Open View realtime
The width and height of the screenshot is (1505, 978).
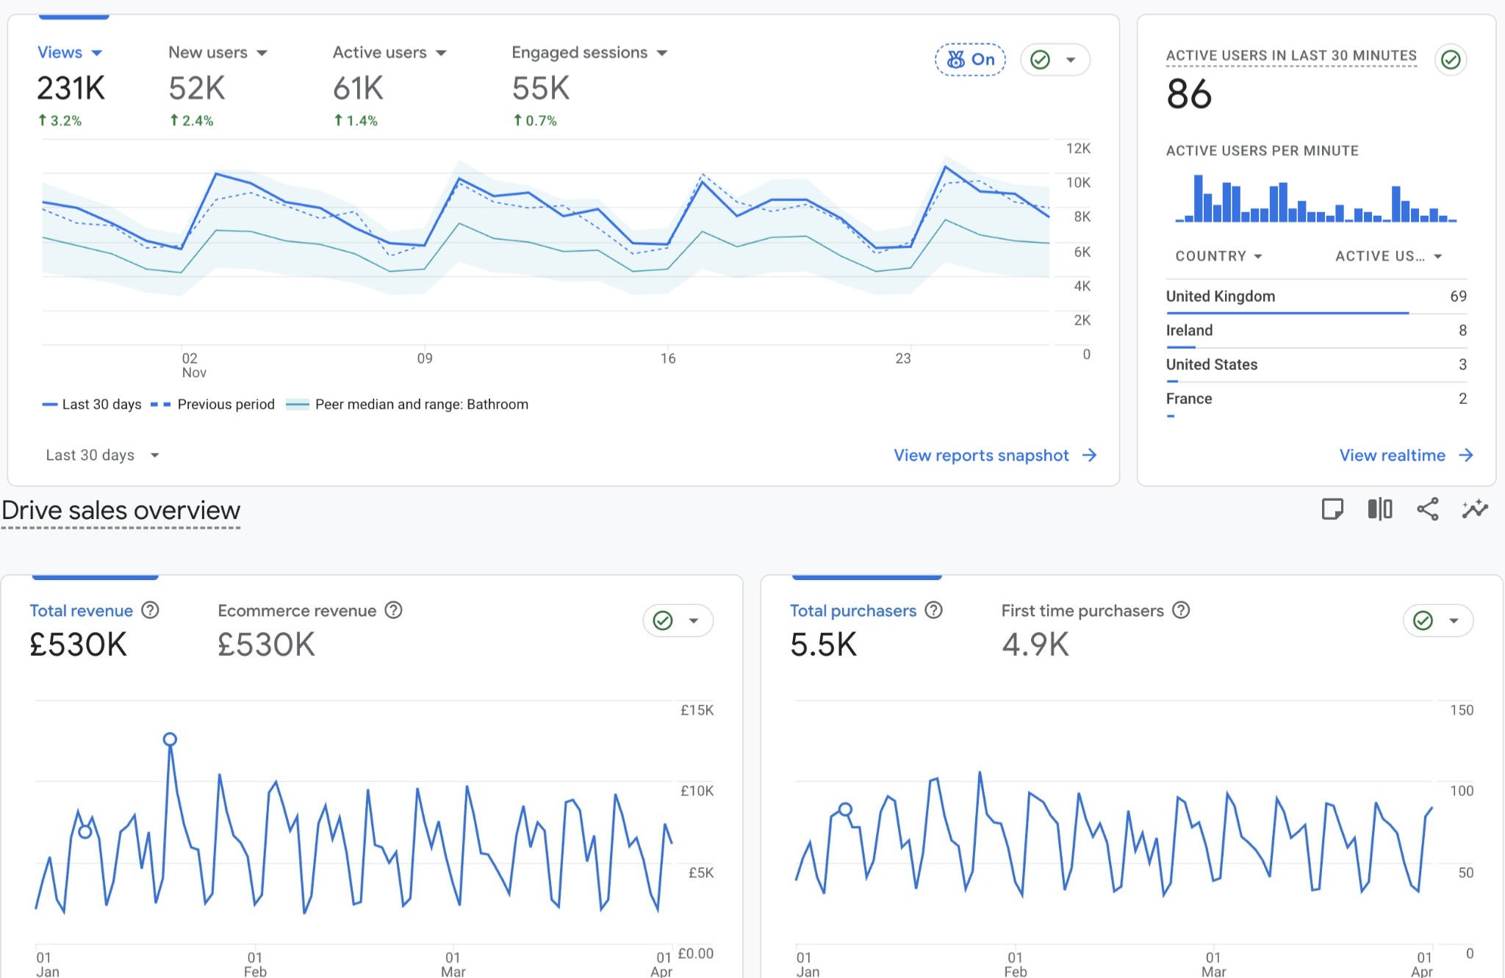tap(1404, 455)
